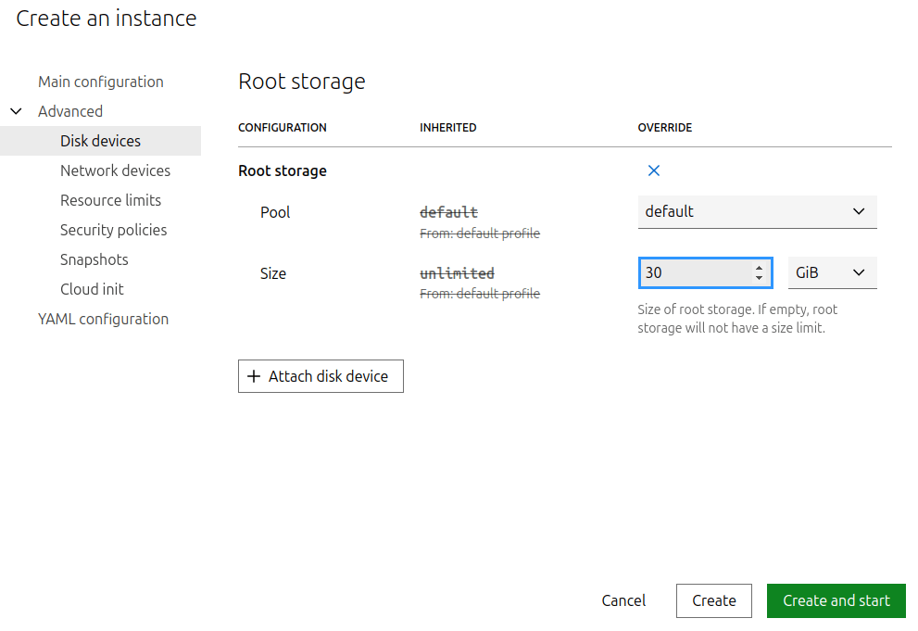The width and height of the screenshot is (918, 631).
Task: Show the YAML configuration
Action: click(103, 319)
